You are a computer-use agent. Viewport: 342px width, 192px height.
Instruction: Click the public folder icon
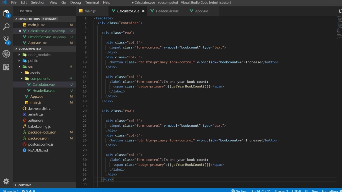pyautogui.click(x=25, y=61)
